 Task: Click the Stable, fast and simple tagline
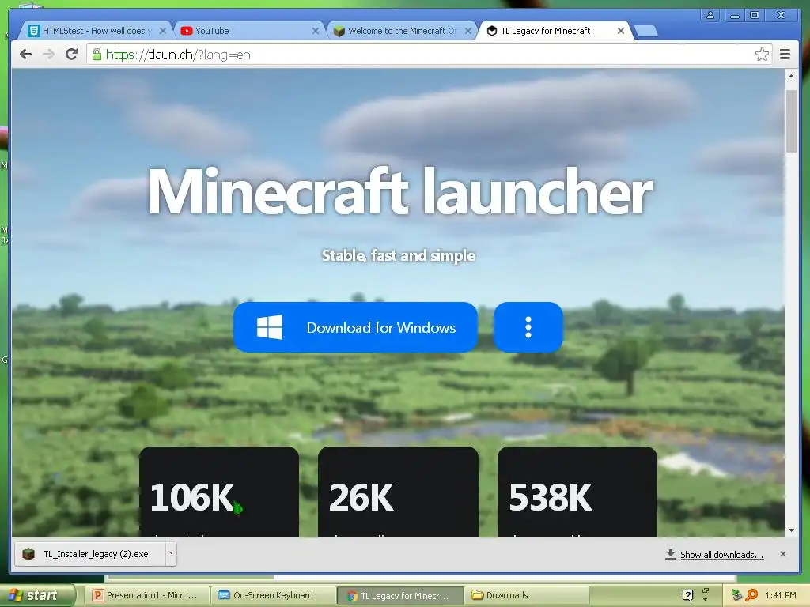click(x=399, y=255)
